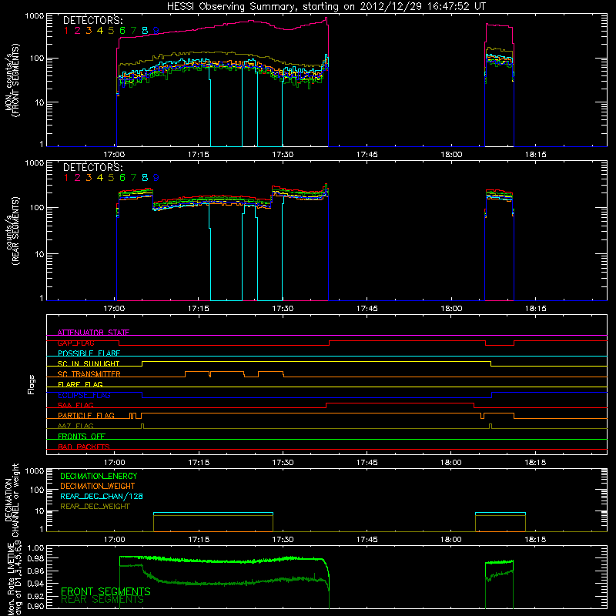This screenshot has width=616, height=616.
Task: Click the BAD_PACKETS flag label
Action: point(84,447)
